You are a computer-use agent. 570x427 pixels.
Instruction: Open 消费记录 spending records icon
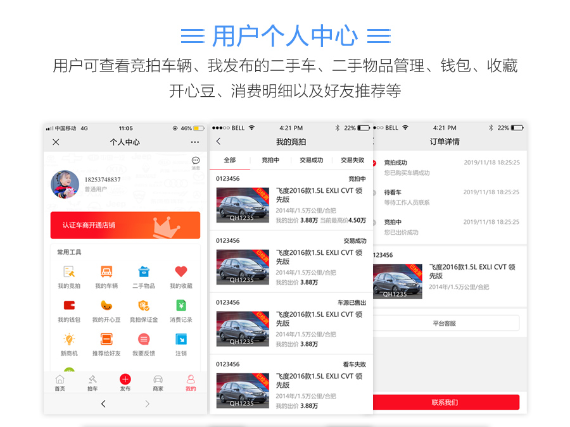click(181, 306)
